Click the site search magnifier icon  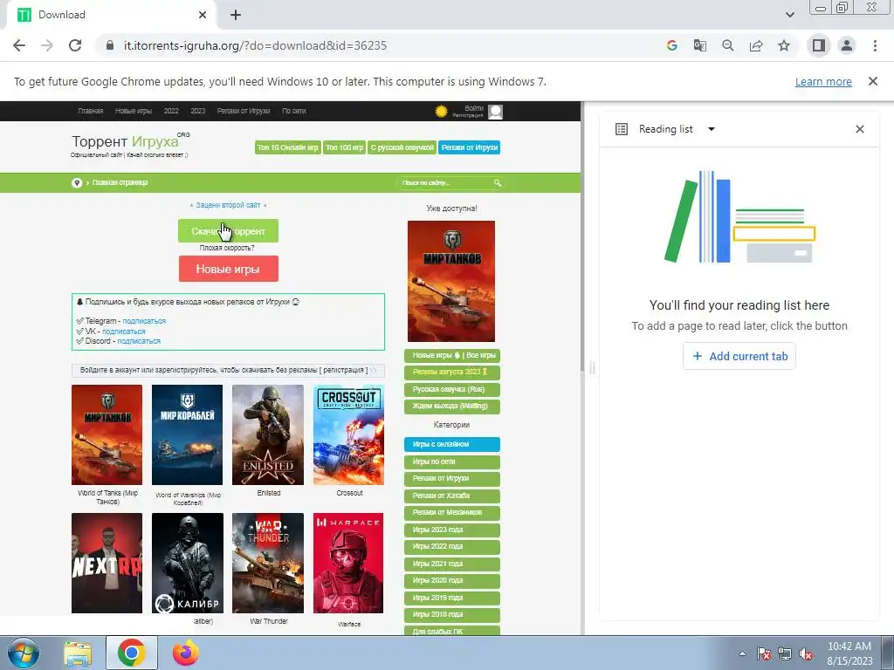coord(497,183)
